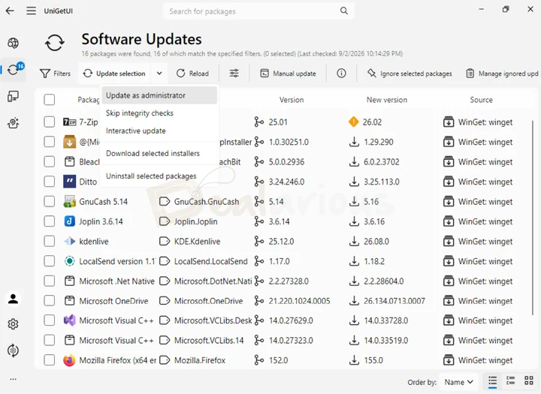
Task: Click the kdenlive package icon
Action: (x=69, y=241)
